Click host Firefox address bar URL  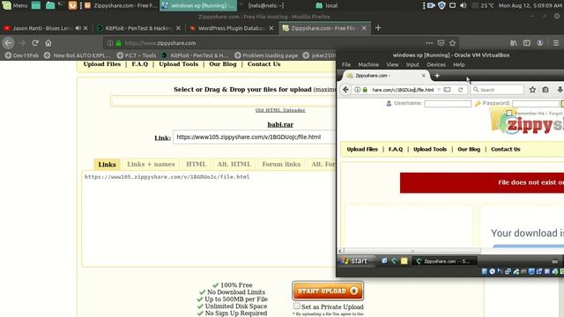(160, 43)
